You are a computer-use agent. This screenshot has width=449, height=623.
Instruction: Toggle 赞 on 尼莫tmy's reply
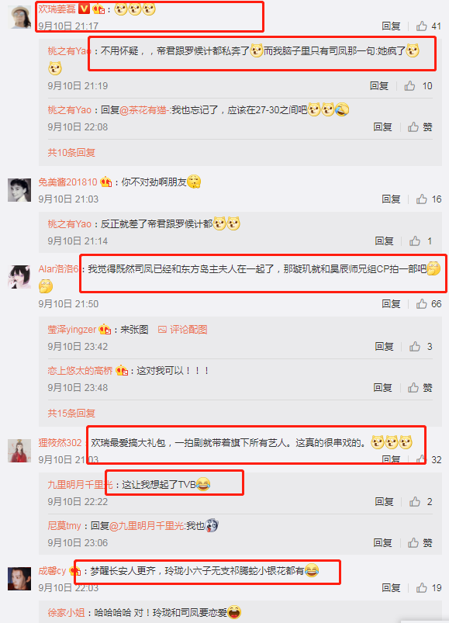click(x=420, y=543)
